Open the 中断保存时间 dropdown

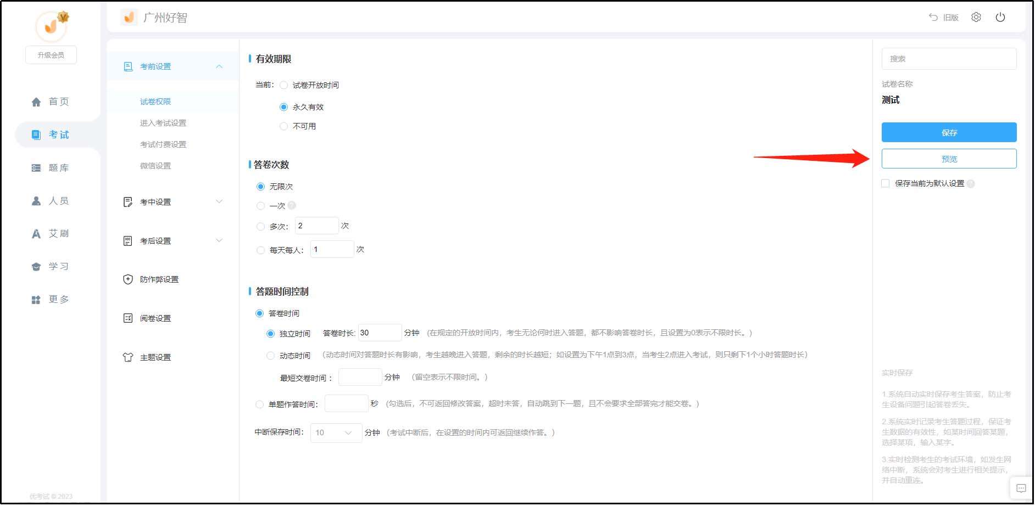click(335, 432)
